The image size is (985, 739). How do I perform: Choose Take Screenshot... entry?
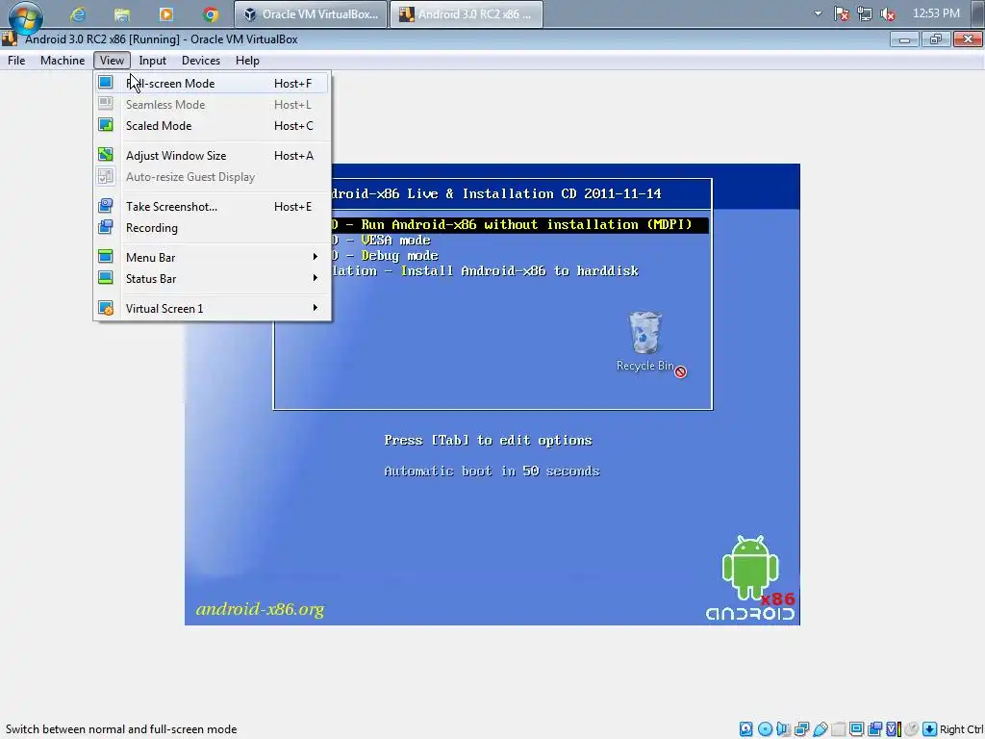point(212,206)
